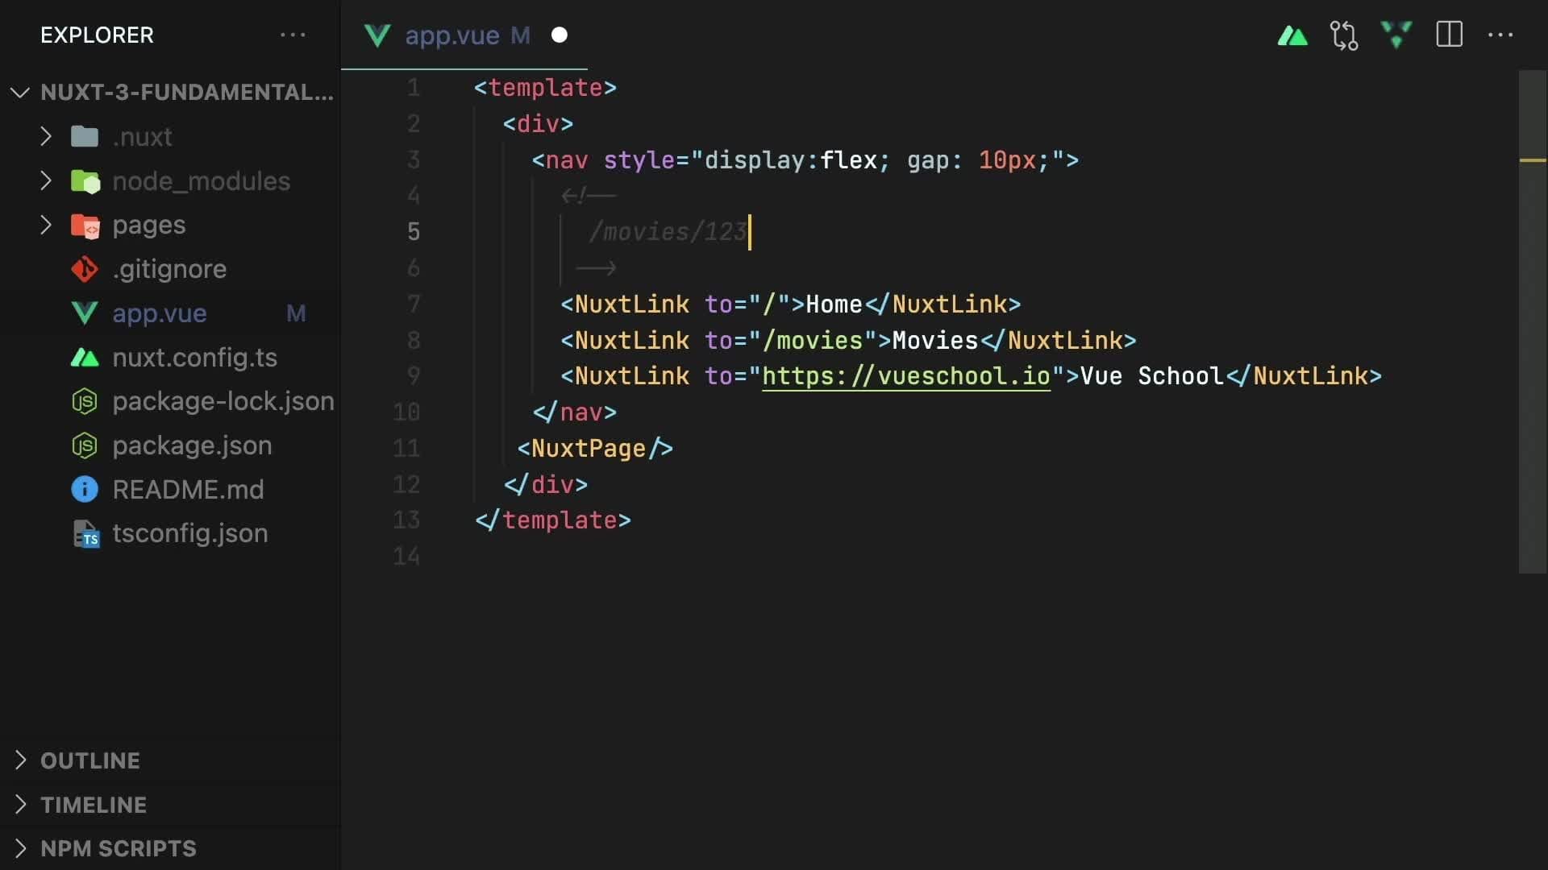Viewport: 1548px width, 870px height.
Task: Click the Vue toolbar icon at top right
Action: pos(1396,35)
